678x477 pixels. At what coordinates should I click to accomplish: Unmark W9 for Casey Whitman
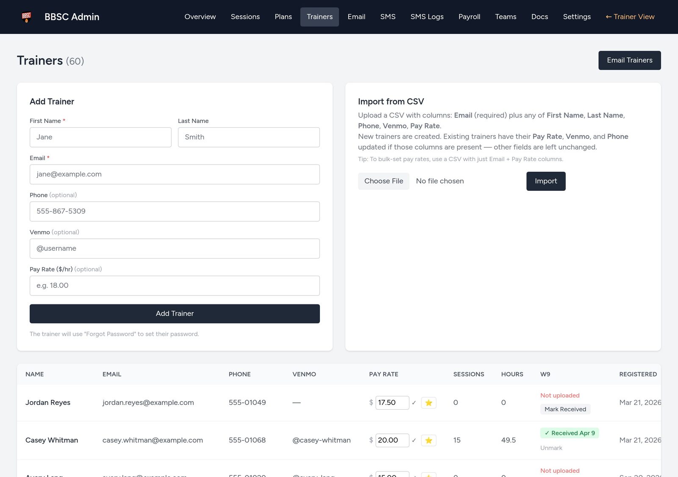(551, 448)
